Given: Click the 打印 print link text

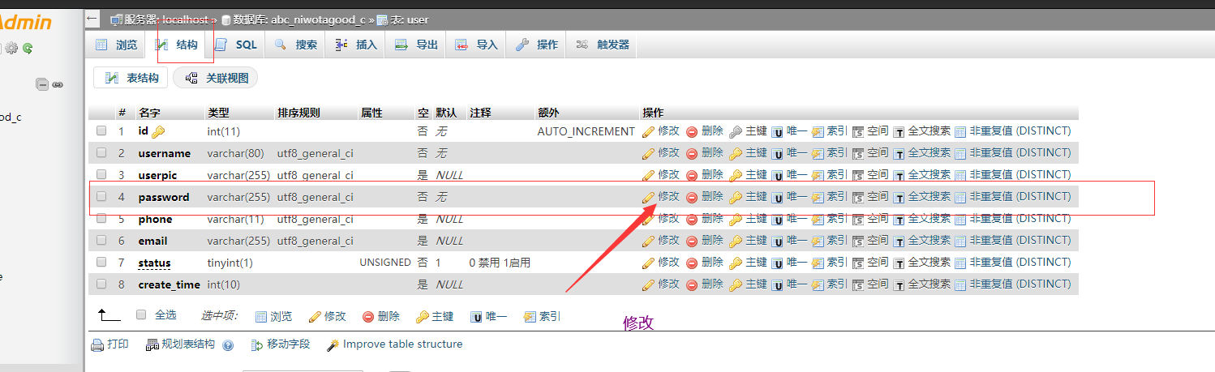Looking at the screenshot, I should click(118, 344).
